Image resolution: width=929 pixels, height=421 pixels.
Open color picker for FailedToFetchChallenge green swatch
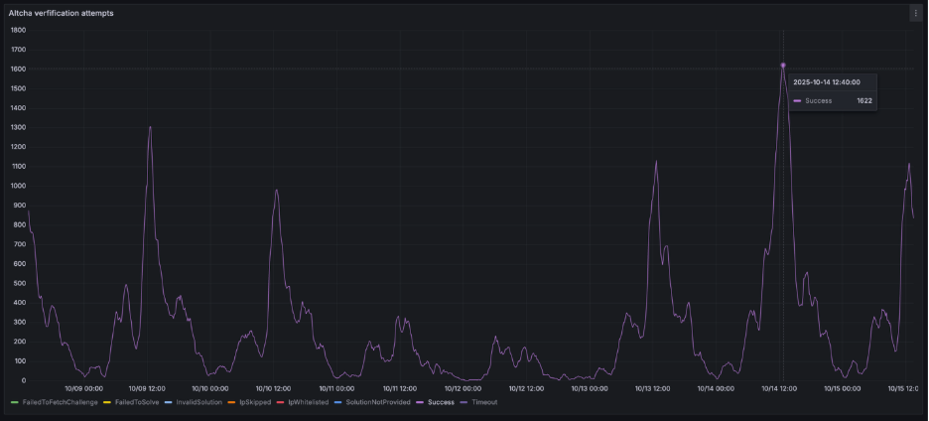pos(14,402)
